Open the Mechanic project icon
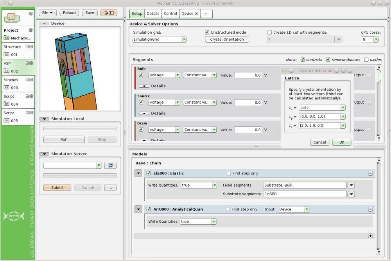This screenshot has height=261, width=391. [7, 38]
